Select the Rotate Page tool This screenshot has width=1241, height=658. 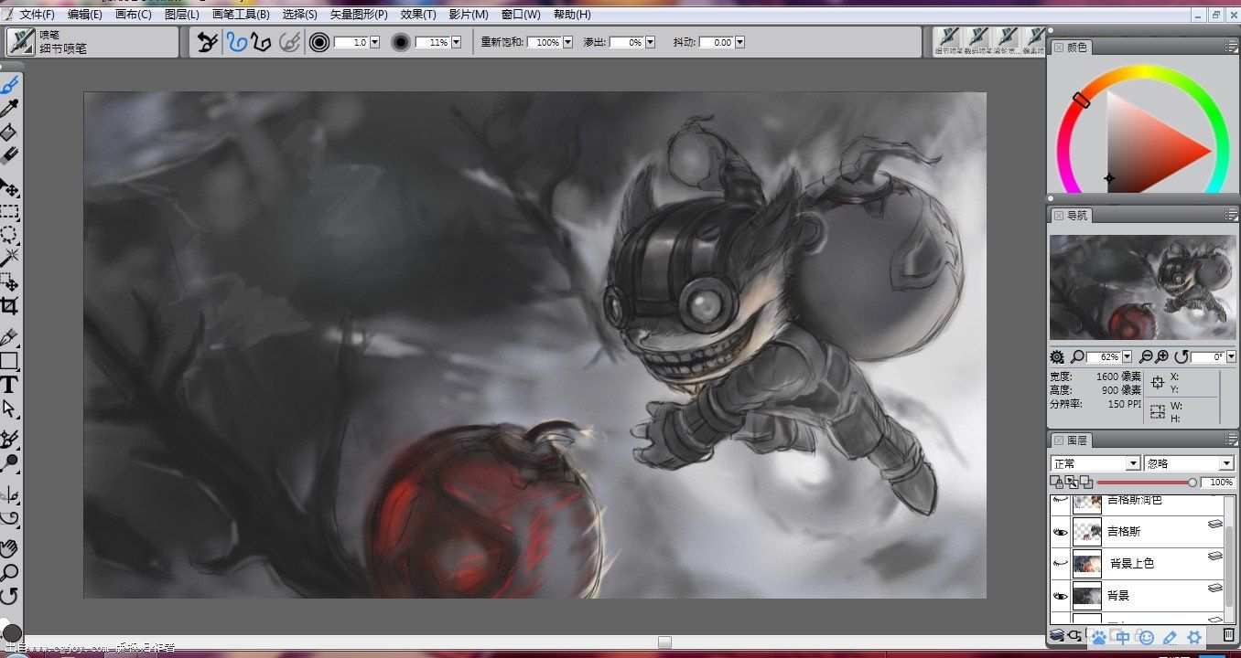[10, 596]
